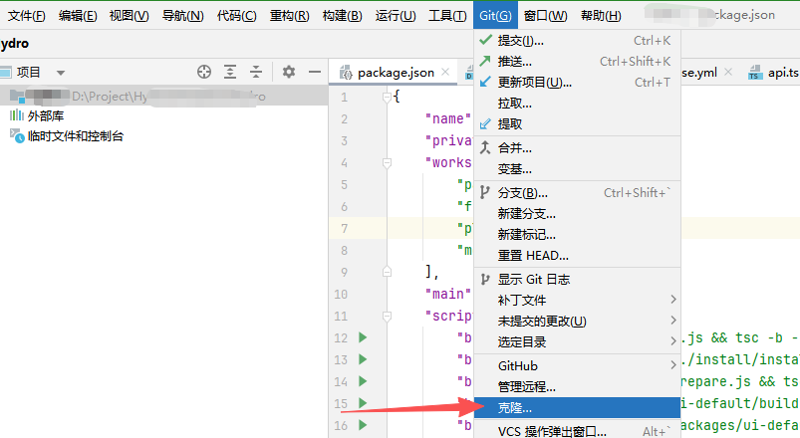Screen dimensions: 800x438
Task: Open the 工具(T) menu
Action: [447, 16]
